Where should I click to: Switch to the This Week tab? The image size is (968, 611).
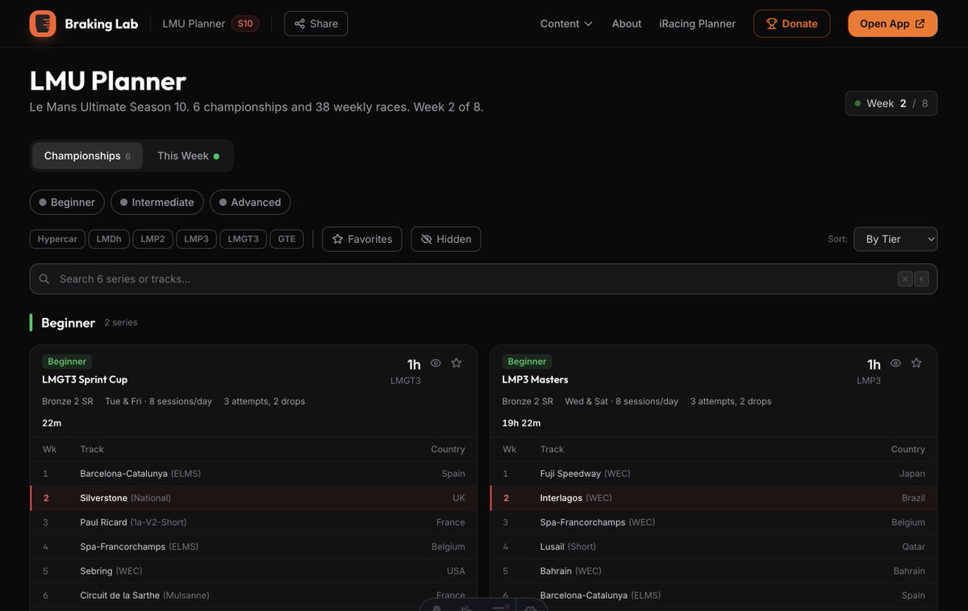tap(188, 156)
